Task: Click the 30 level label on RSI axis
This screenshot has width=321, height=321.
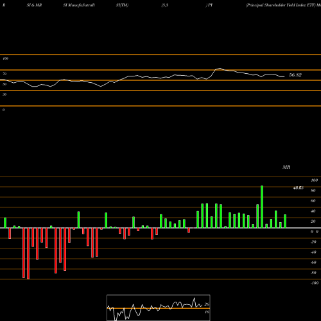Action: click(x=4, y=94)
